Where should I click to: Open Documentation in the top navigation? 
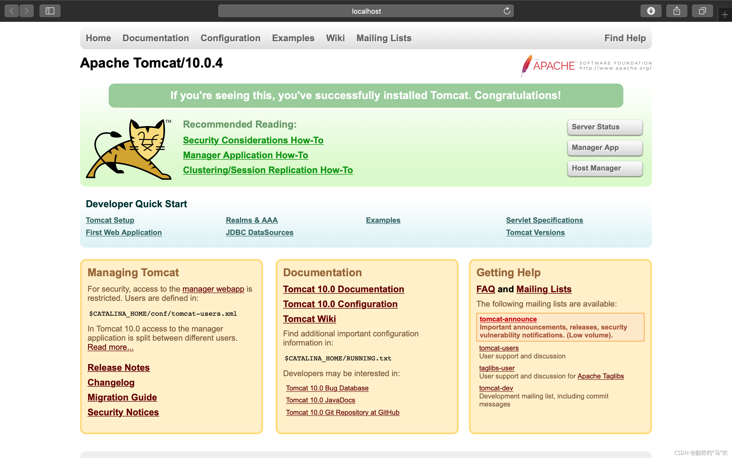(156, 38)
